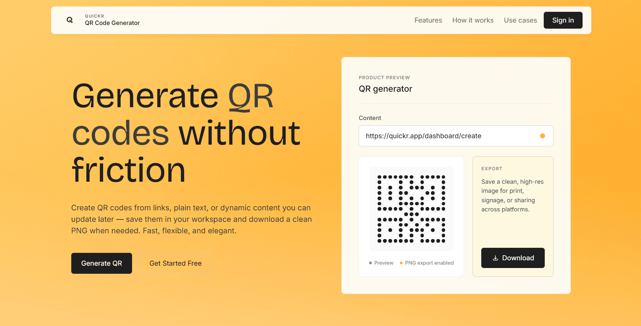Click the 'QUICKR' brand label
641x326 pixels.
pyautogui.click(x=95, y=16)
